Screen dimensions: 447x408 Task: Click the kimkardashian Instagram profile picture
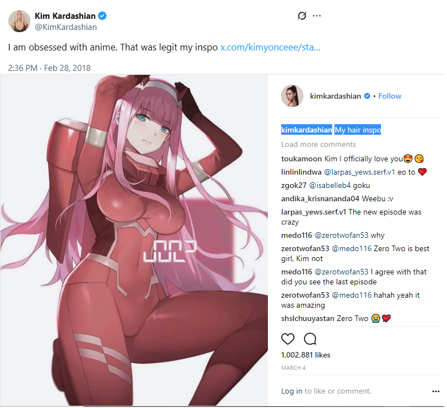292,96
